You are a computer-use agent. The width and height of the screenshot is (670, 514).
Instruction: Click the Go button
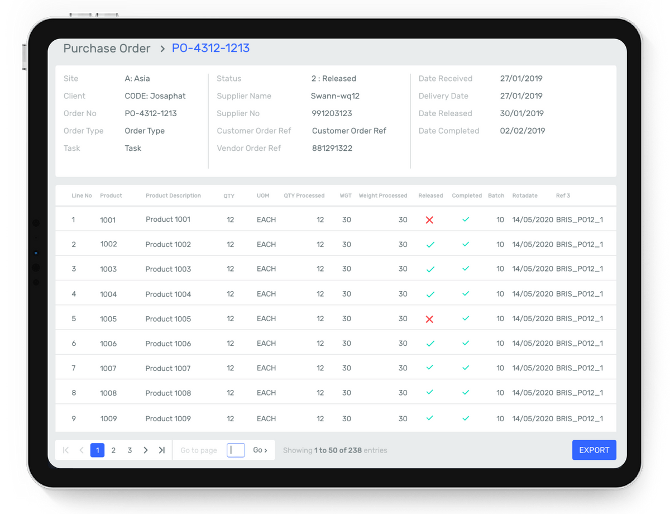click(260, 450)
